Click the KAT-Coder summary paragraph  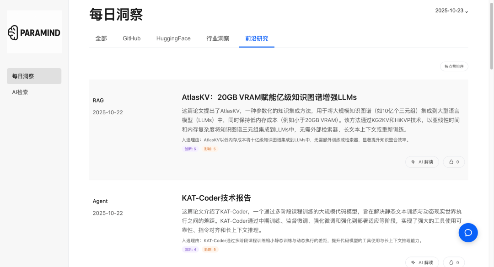(322, 221)
